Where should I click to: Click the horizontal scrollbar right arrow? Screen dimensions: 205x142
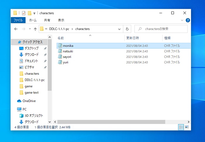click(x=189, y=122)
